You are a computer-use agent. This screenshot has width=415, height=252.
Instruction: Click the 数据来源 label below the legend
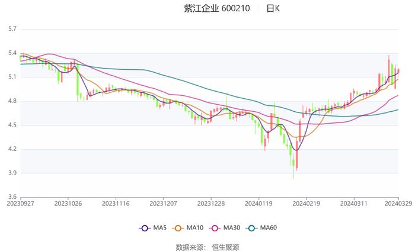[x=190, y=247]
